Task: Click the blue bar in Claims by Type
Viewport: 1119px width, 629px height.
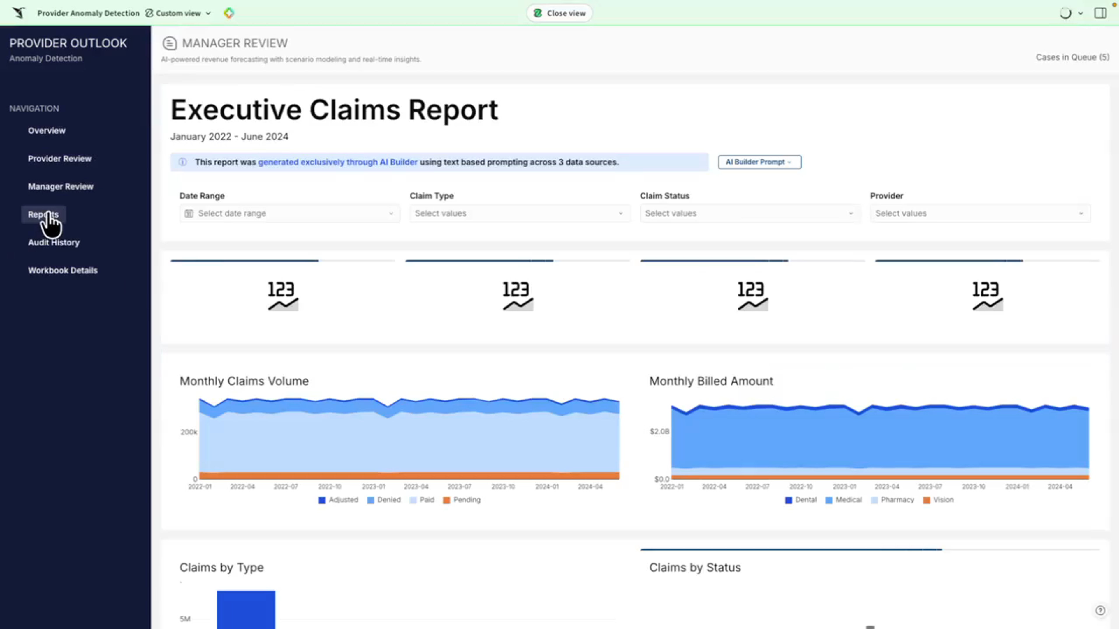Action: pyautogui.click(x=246, y=609)
